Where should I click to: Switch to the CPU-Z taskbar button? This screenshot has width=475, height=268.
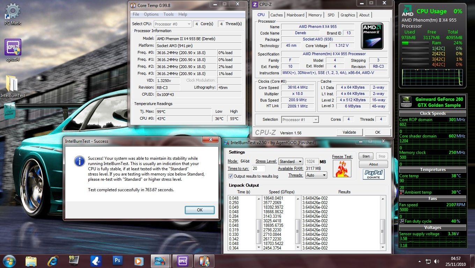(x=182, y=261)
